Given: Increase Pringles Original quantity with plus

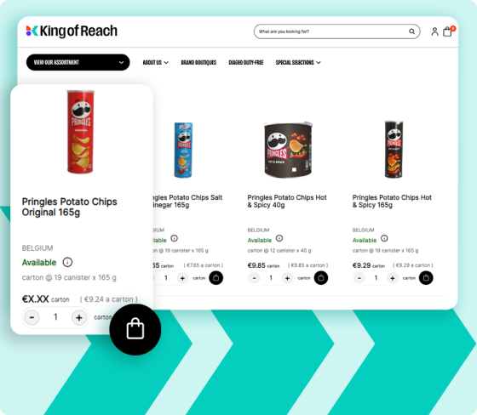Looking at the screenshot, I should (x=79, y=318).
